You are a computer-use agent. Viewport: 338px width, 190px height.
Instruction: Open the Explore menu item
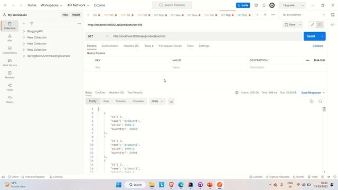(x=100, y=5)
